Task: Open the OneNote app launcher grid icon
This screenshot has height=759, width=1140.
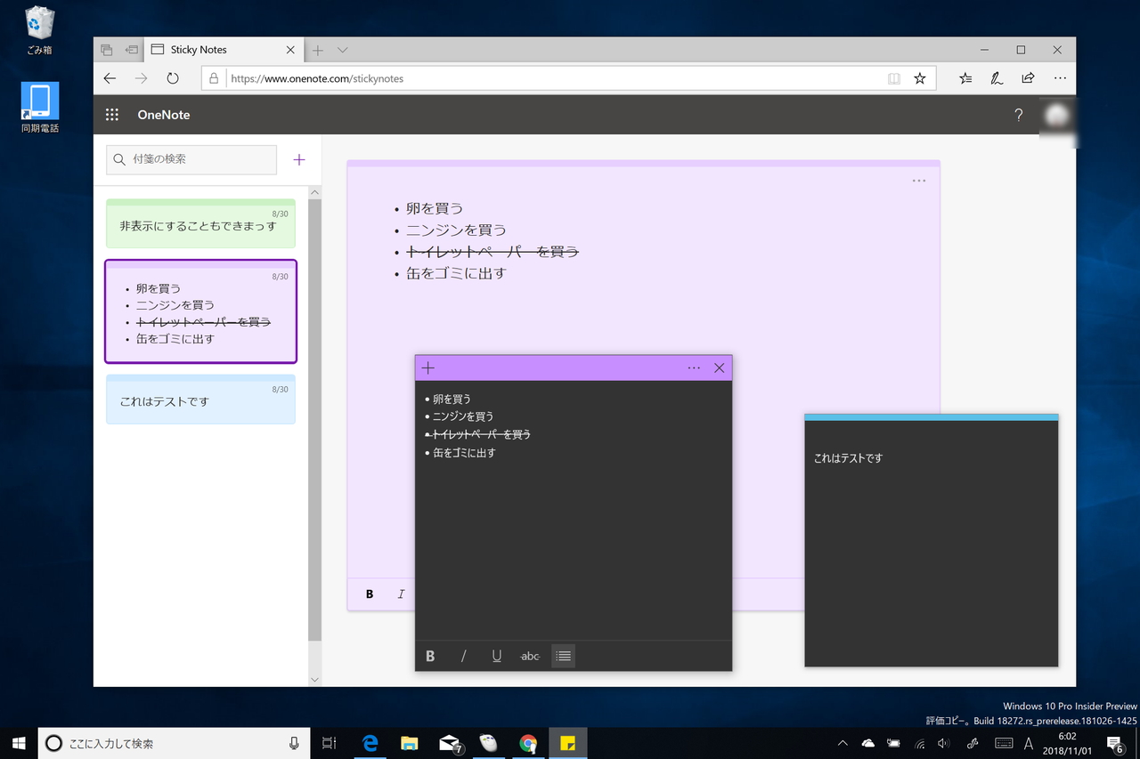Action: coord(111,114)
